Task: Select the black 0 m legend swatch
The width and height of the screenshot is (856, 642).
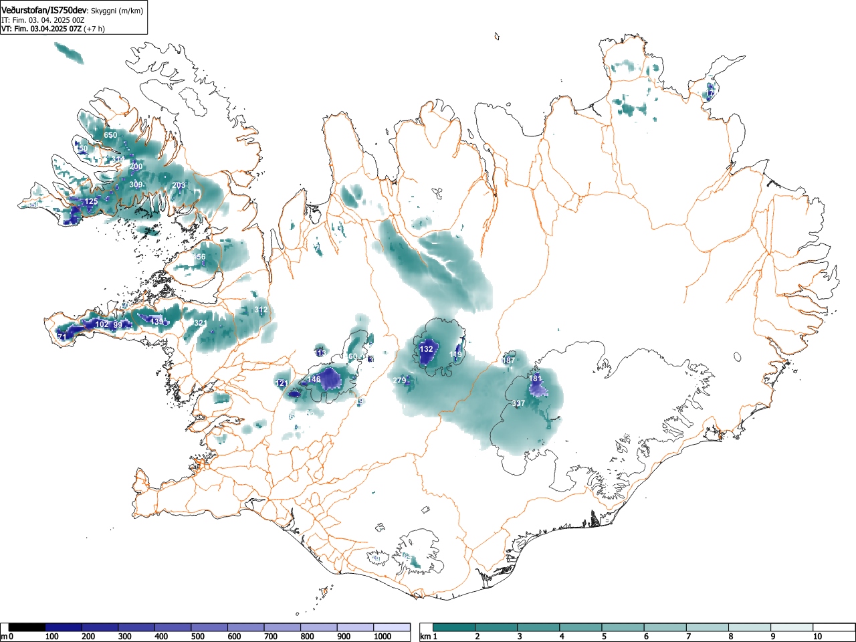Action: (27, 627)
